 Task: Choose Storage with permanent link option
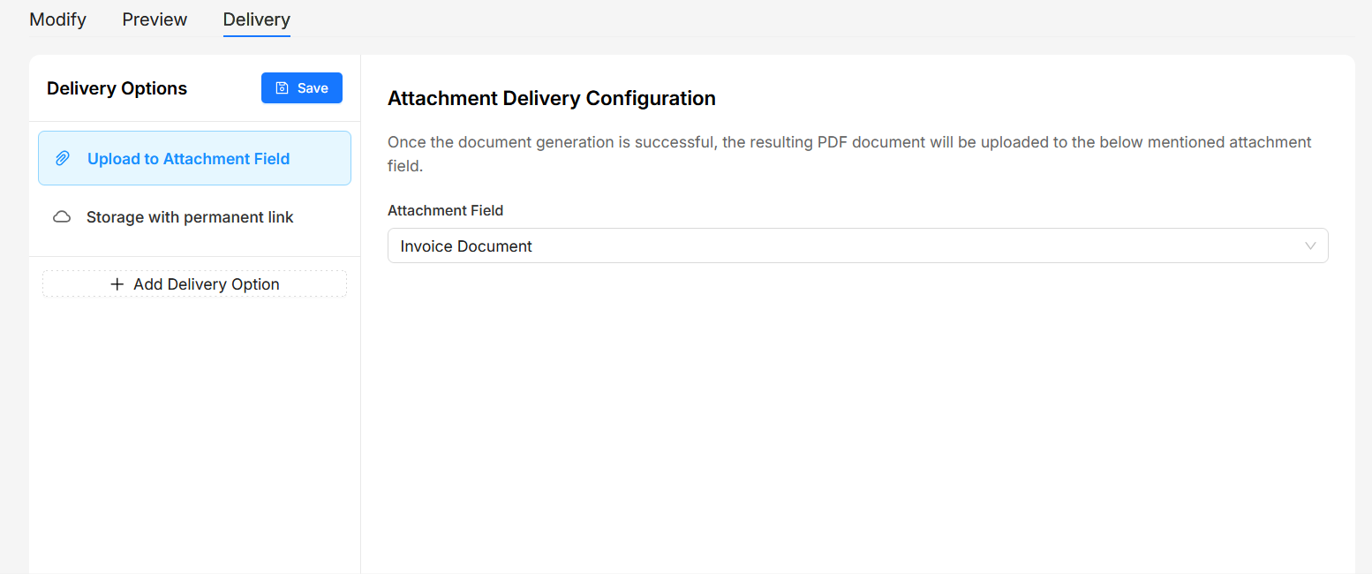(x=194, y=217)
